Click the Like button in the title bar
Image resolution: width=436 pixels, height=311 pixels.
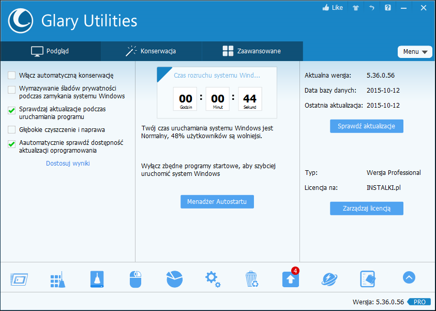click(332, 8)
